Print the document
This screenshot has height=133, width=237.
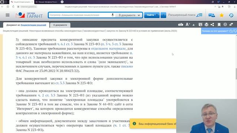tap(207, 25)
